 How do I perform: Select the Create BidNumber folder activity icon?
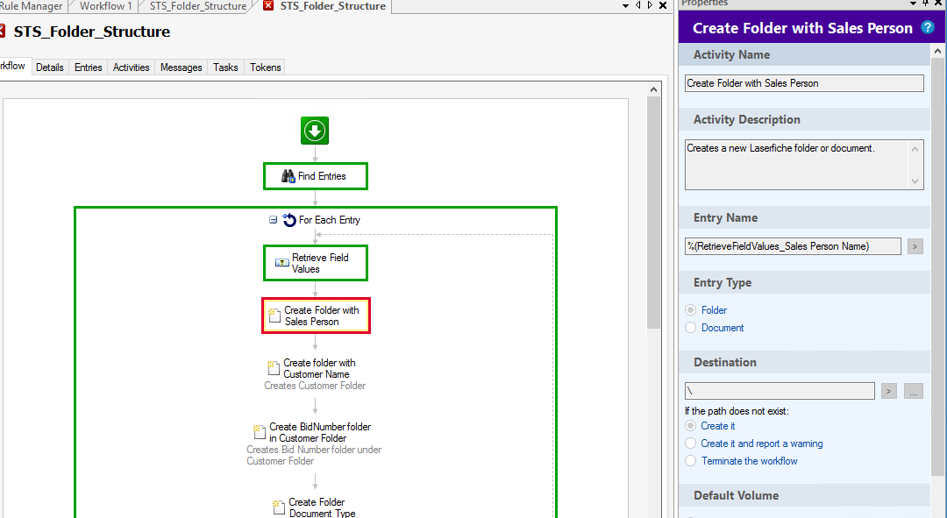(x=260, y=432)
